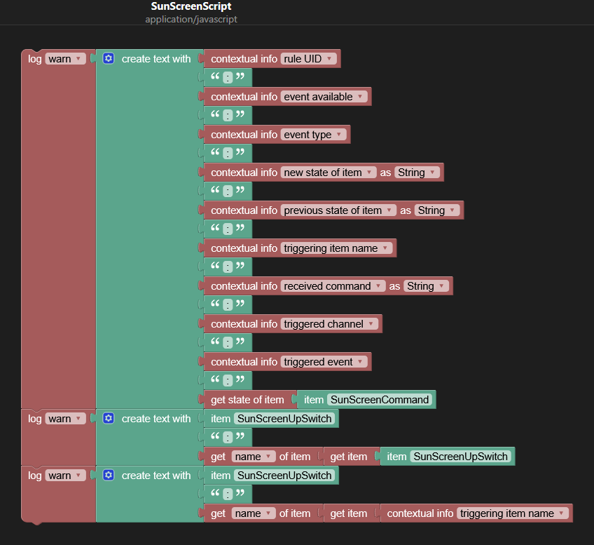Screen dimensions: 594x545
Task: Select get item block in second log block
Action: (349, 457)
